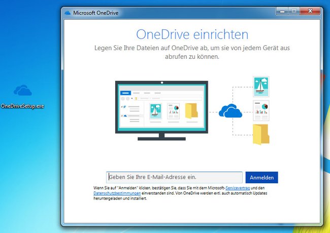This screenshot has width=330, height=233.
Task: Open the Datenschutzbestimmungen link
Action: 117,193
